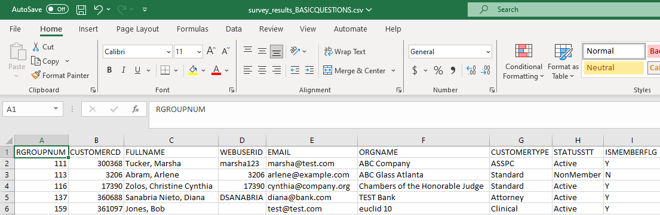
Task: Open the file name dropdown arrow
Action: [x=369, y=10]
